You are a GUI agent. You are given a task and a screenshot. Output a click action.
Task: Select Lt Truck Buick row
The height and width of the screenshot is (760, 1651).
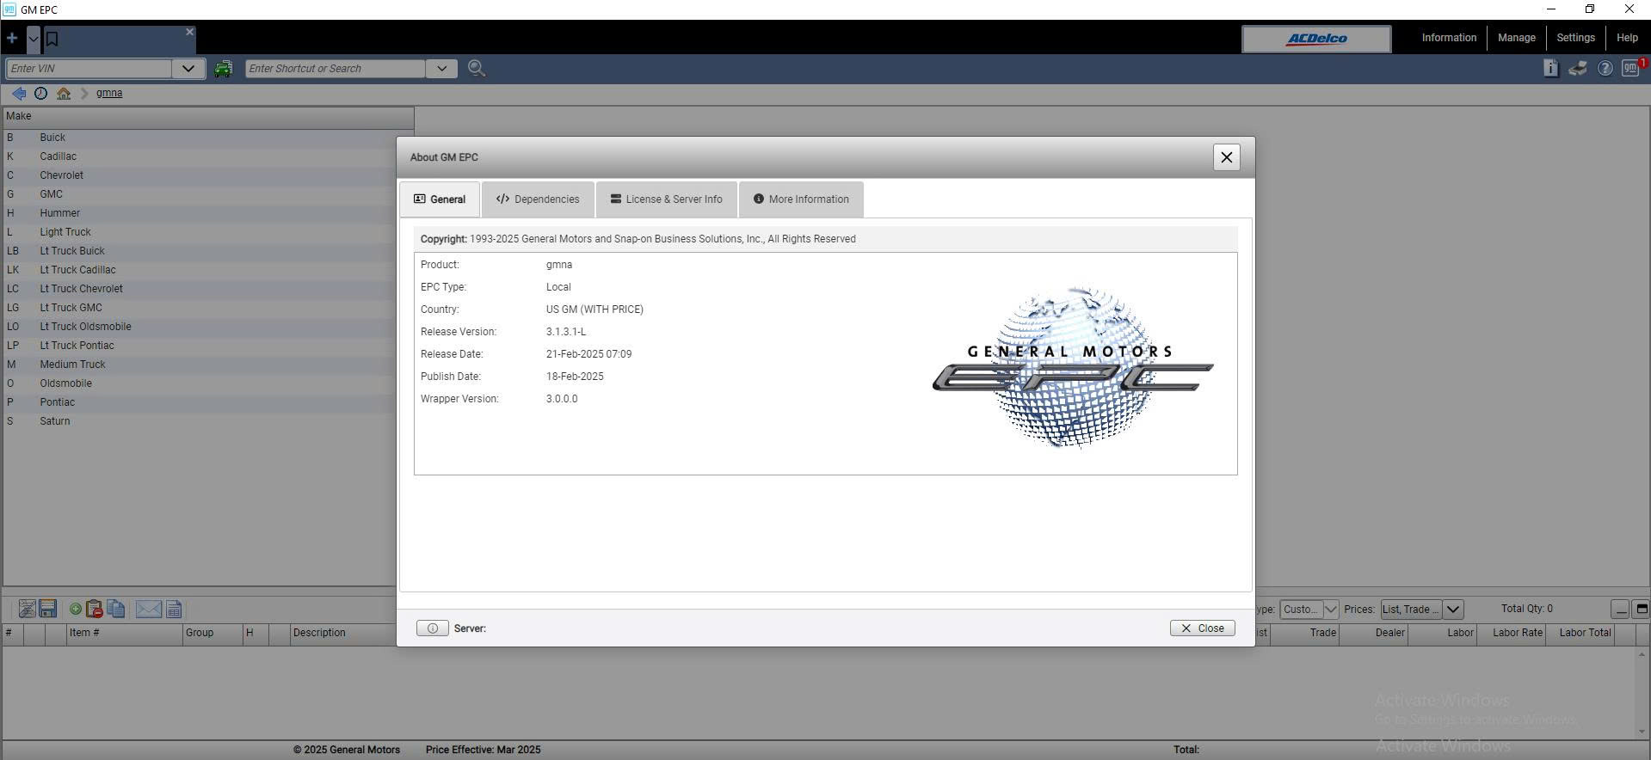click(x=200, y=251)
